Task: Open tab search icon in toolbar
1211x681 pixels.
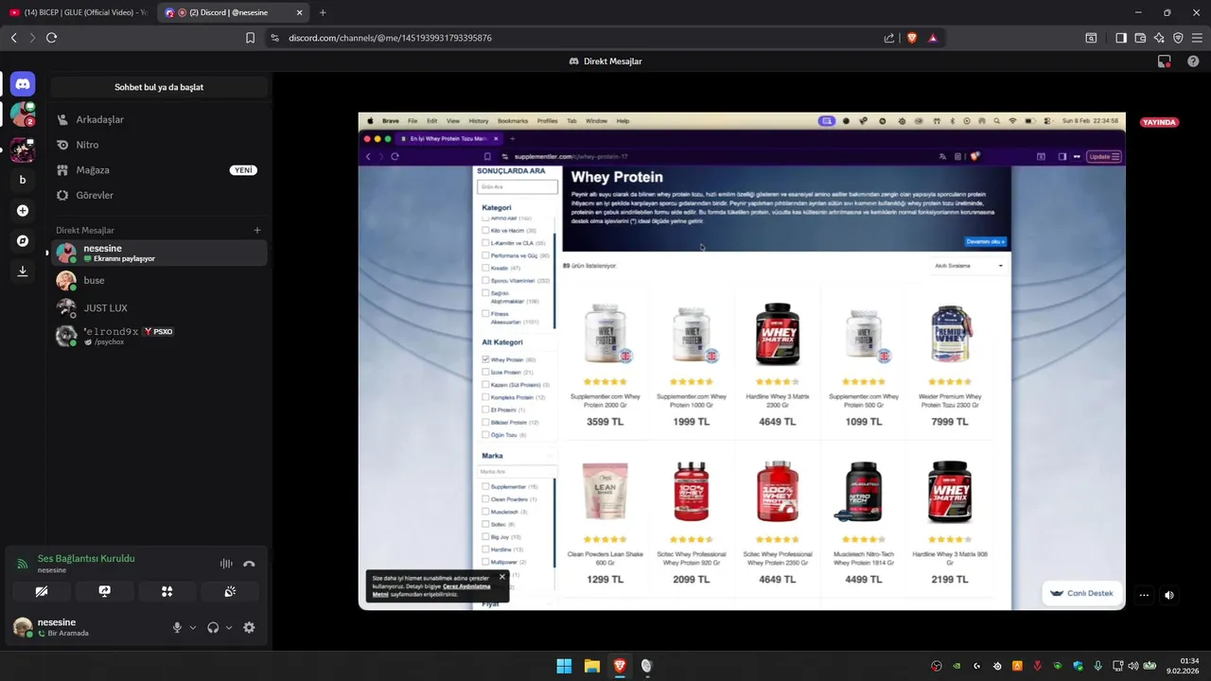Action: point(1091,38)
